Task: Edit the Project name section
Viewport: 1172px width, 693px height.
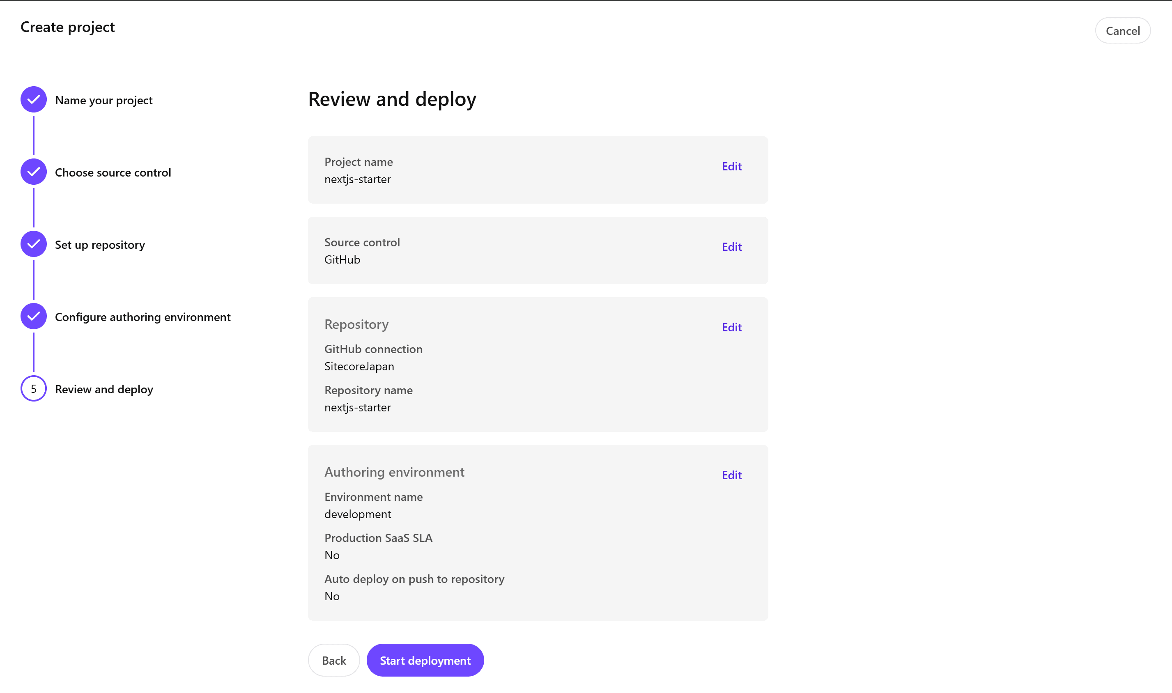Action: click(x=731, y=167)
